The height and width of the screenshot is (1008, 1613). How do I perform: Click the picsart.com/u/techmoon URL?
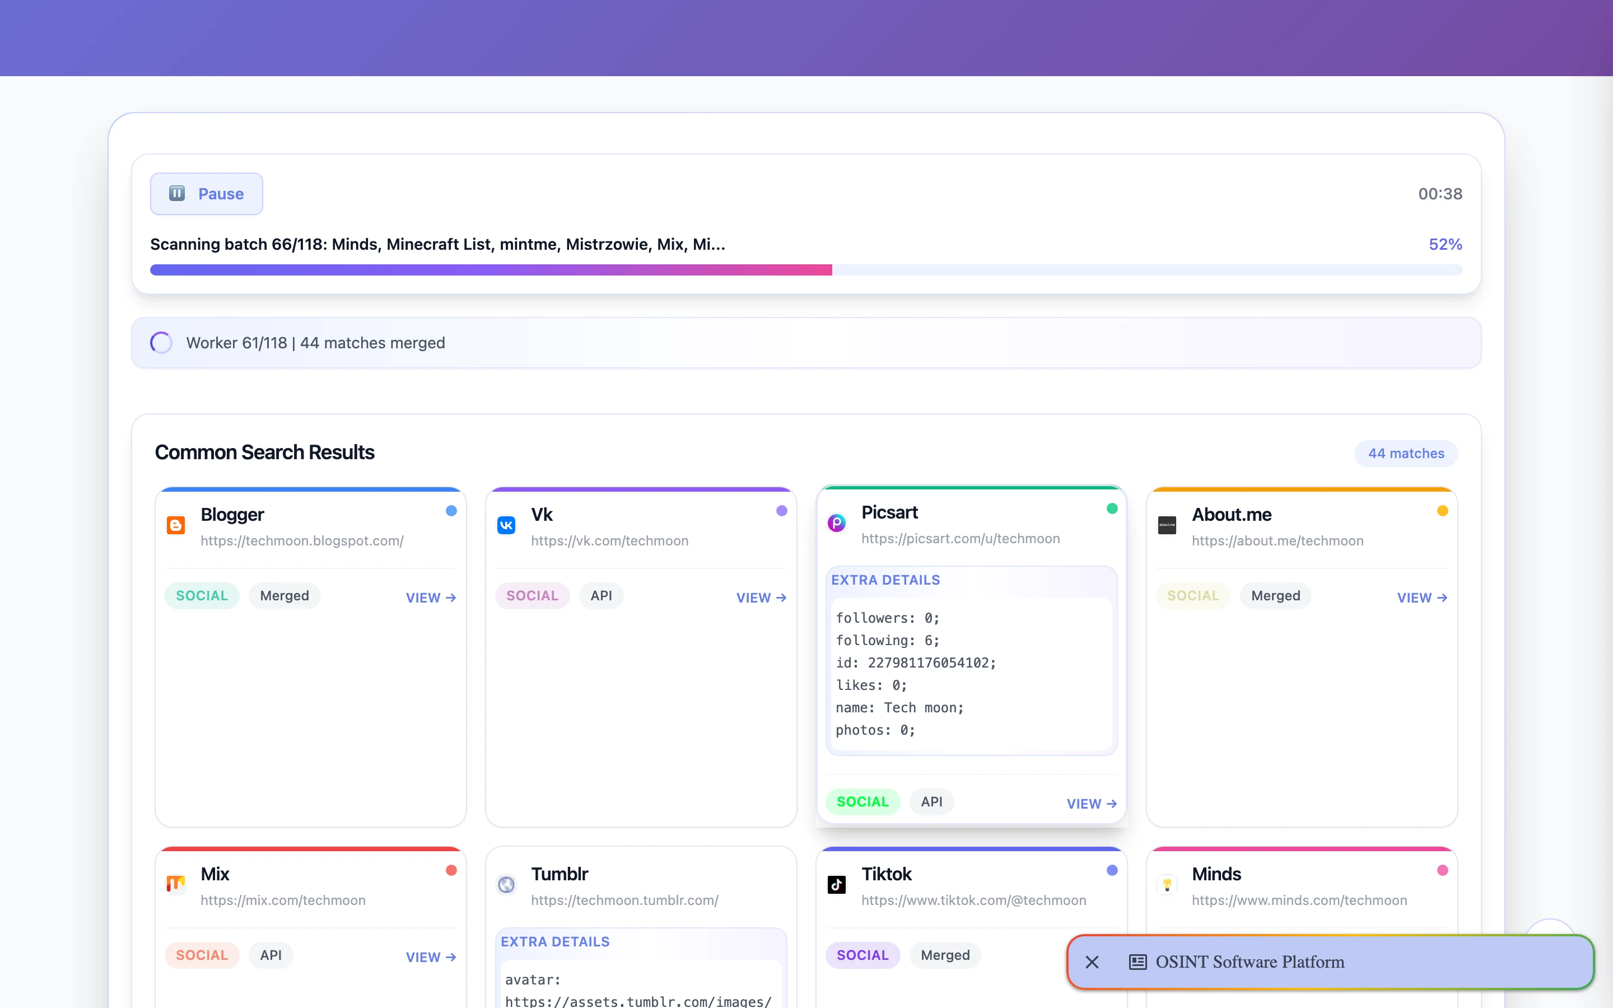pyautogui.click(x=961, y=539)
